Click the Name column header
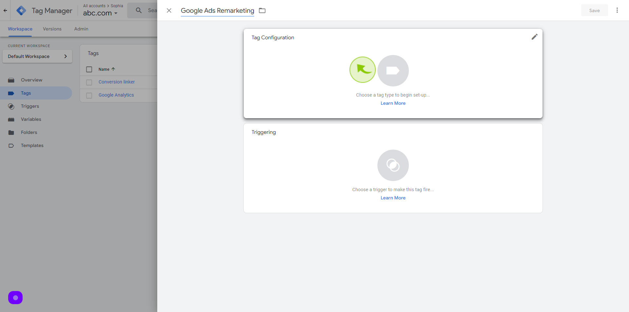The width and height of the screenshot is (629, 312). 104,69
